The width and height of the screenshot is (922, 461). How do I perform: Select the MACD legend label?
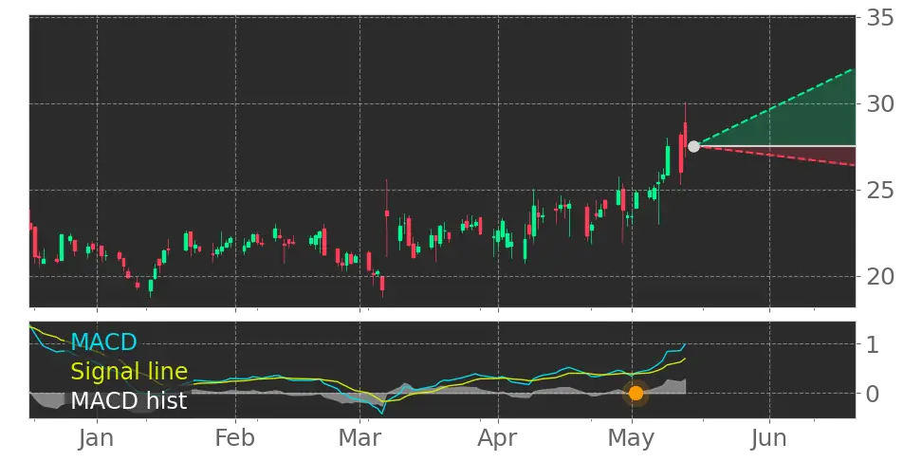point(103,341)
